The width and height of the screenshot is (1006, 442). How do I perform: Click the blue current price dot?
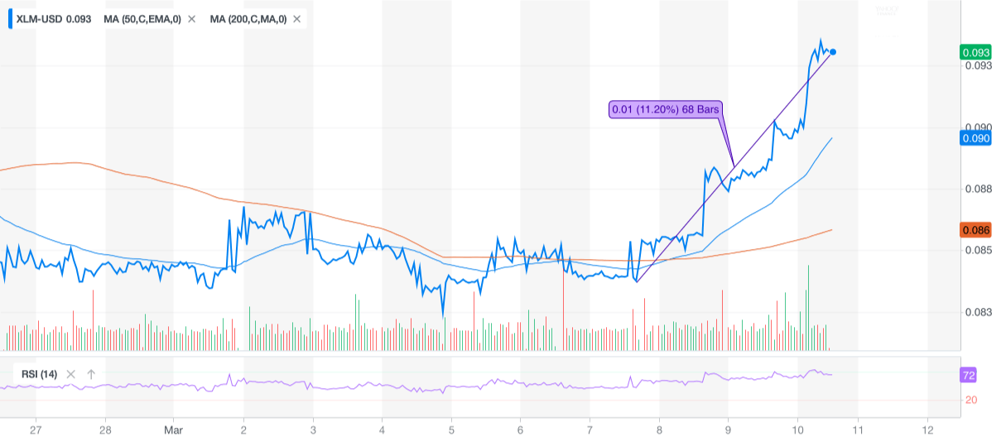[x=832, y=52]
